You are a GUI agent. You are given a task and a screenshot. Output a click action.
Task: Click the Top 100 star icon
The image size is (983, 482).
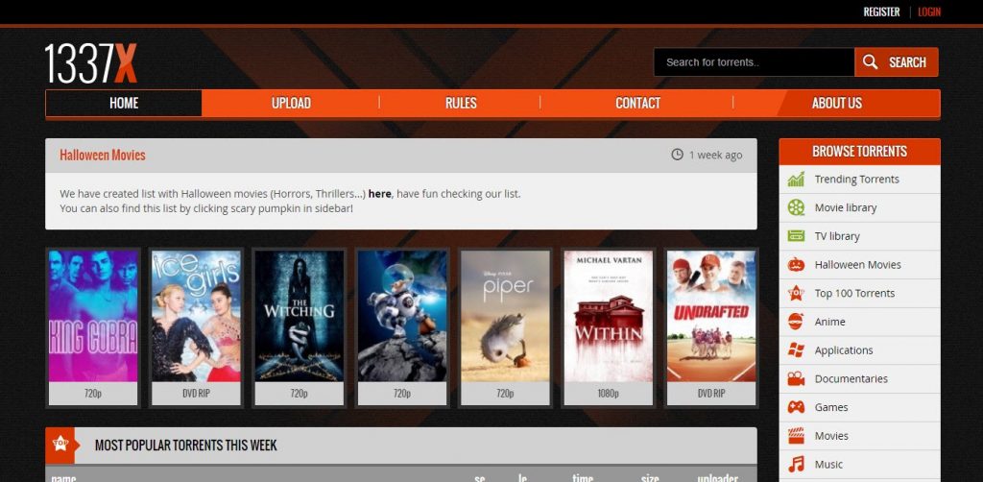[x=796, y=293]
